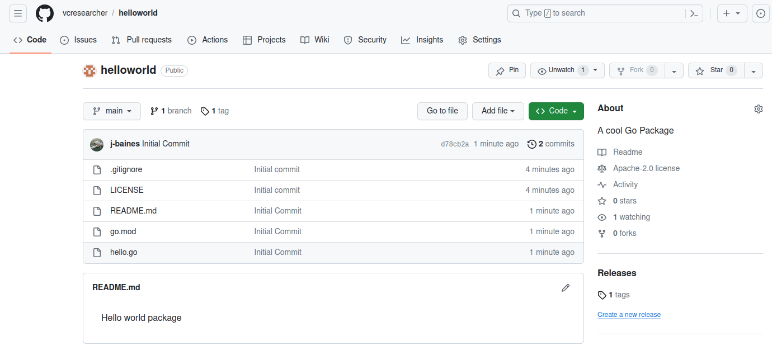
Task: Open the Create a new release link
Action: pos(629,314)
